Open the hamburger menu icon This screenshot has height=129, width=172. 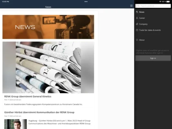pyautogui.click(x=131, y=6)
